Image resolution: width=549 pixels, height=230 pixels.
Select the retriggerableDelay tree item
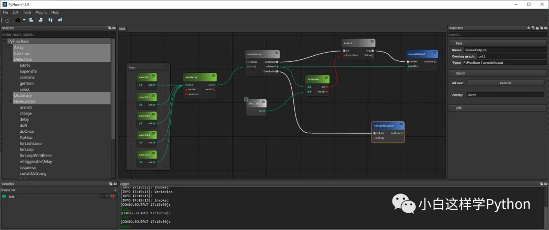point(36,162)
